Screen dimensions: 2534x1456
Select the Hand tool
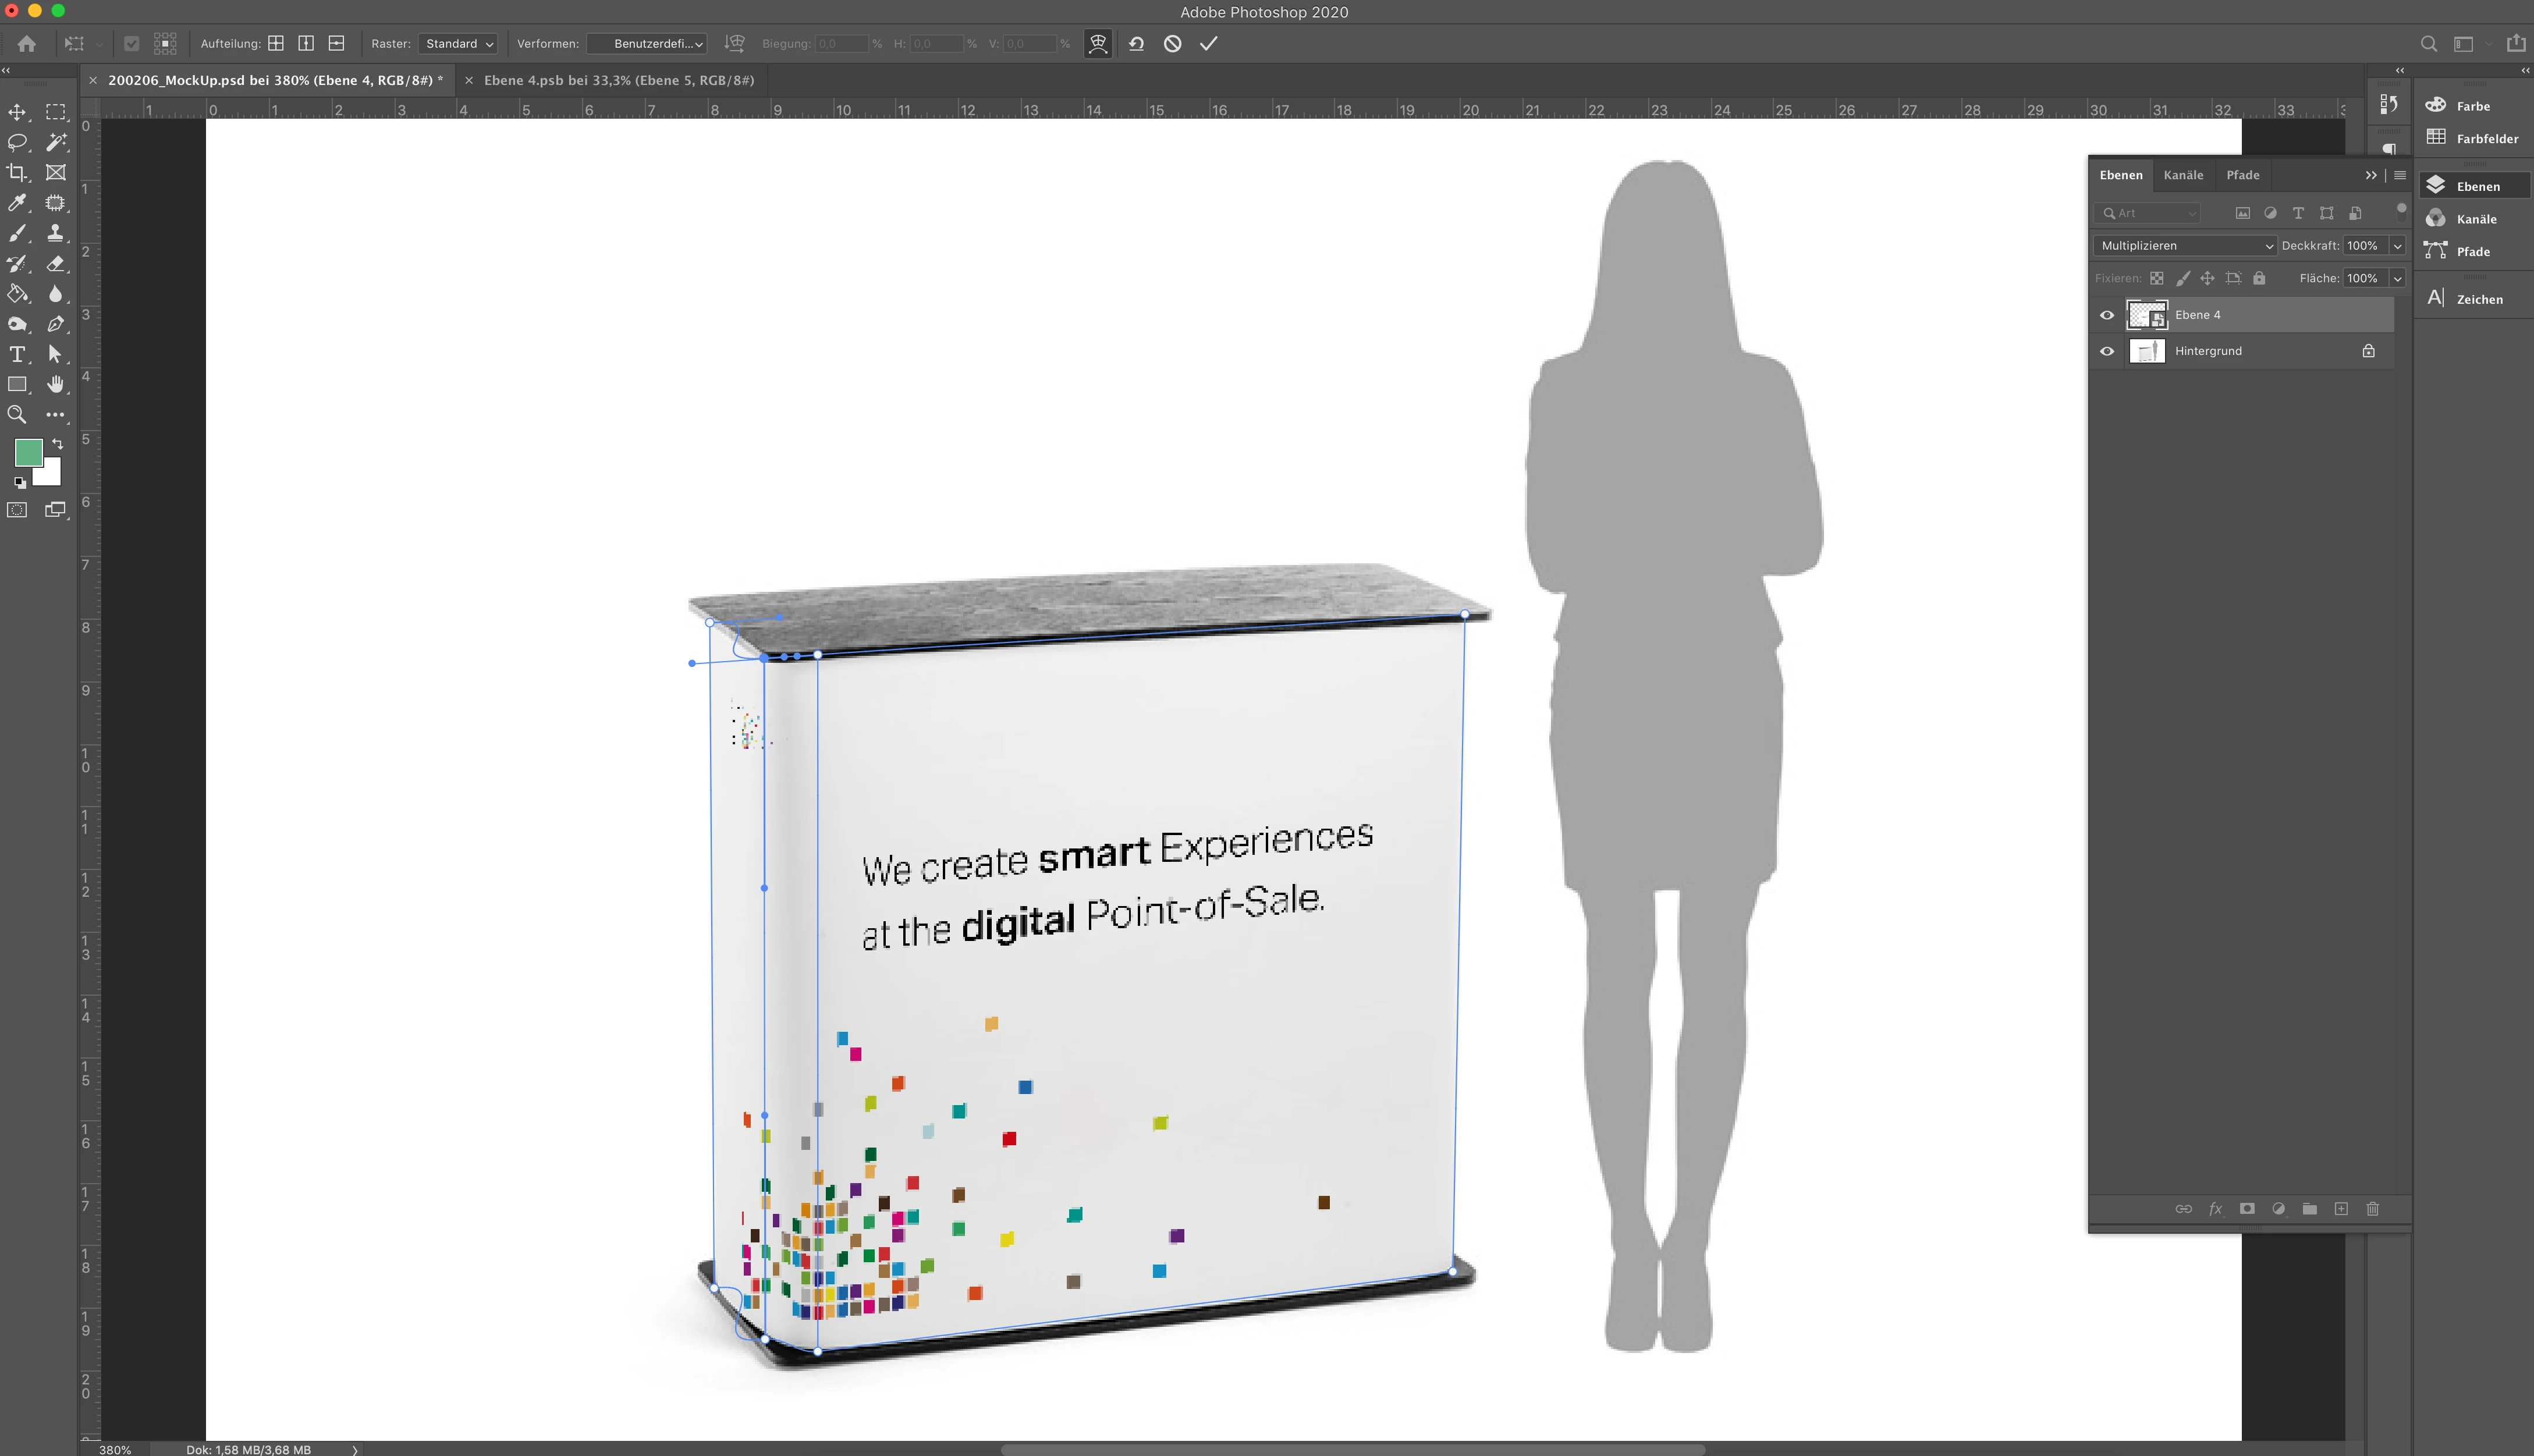pyautogui.click(x=55, y=384)
